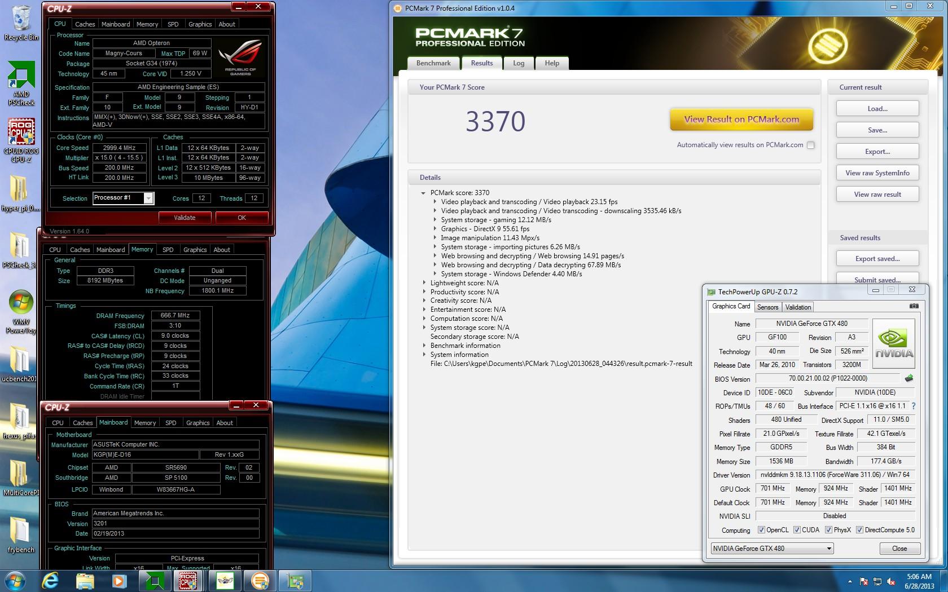Click the GPU-Z camera screenshot icon
The image size is (948, 592).
tap(914, 306)
